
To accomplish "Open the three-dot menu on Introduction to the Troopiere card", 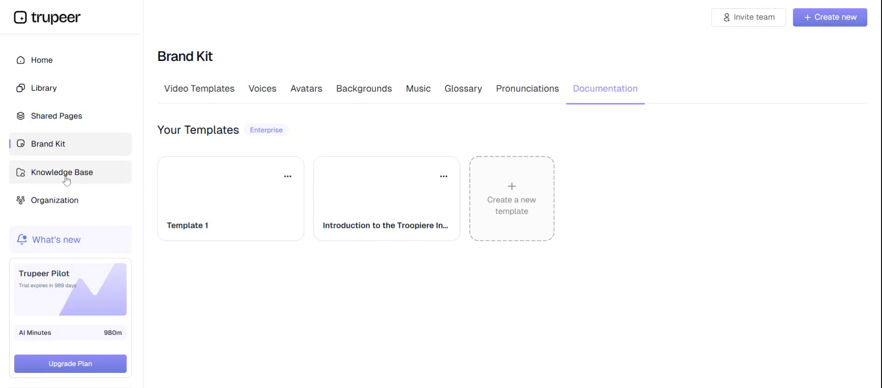I will (444, 176).
